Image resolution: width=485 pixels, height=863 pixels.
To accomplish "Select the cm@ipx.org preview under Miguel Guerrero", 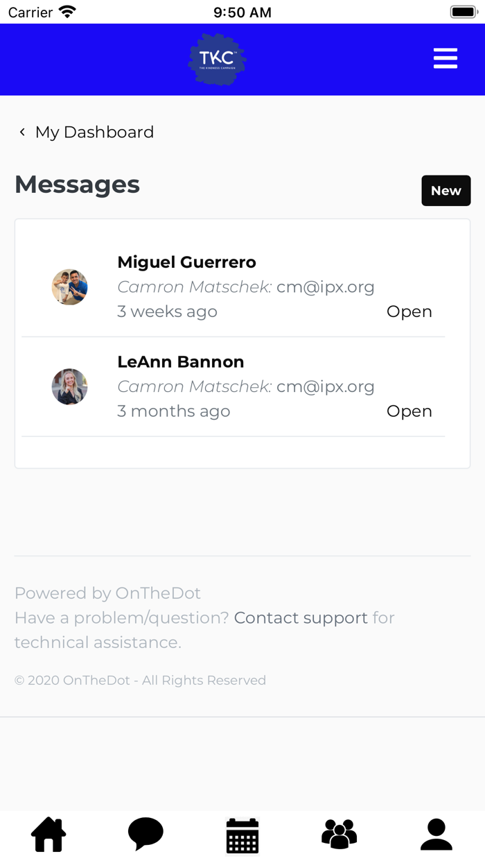I will click(x=325, y=287).
